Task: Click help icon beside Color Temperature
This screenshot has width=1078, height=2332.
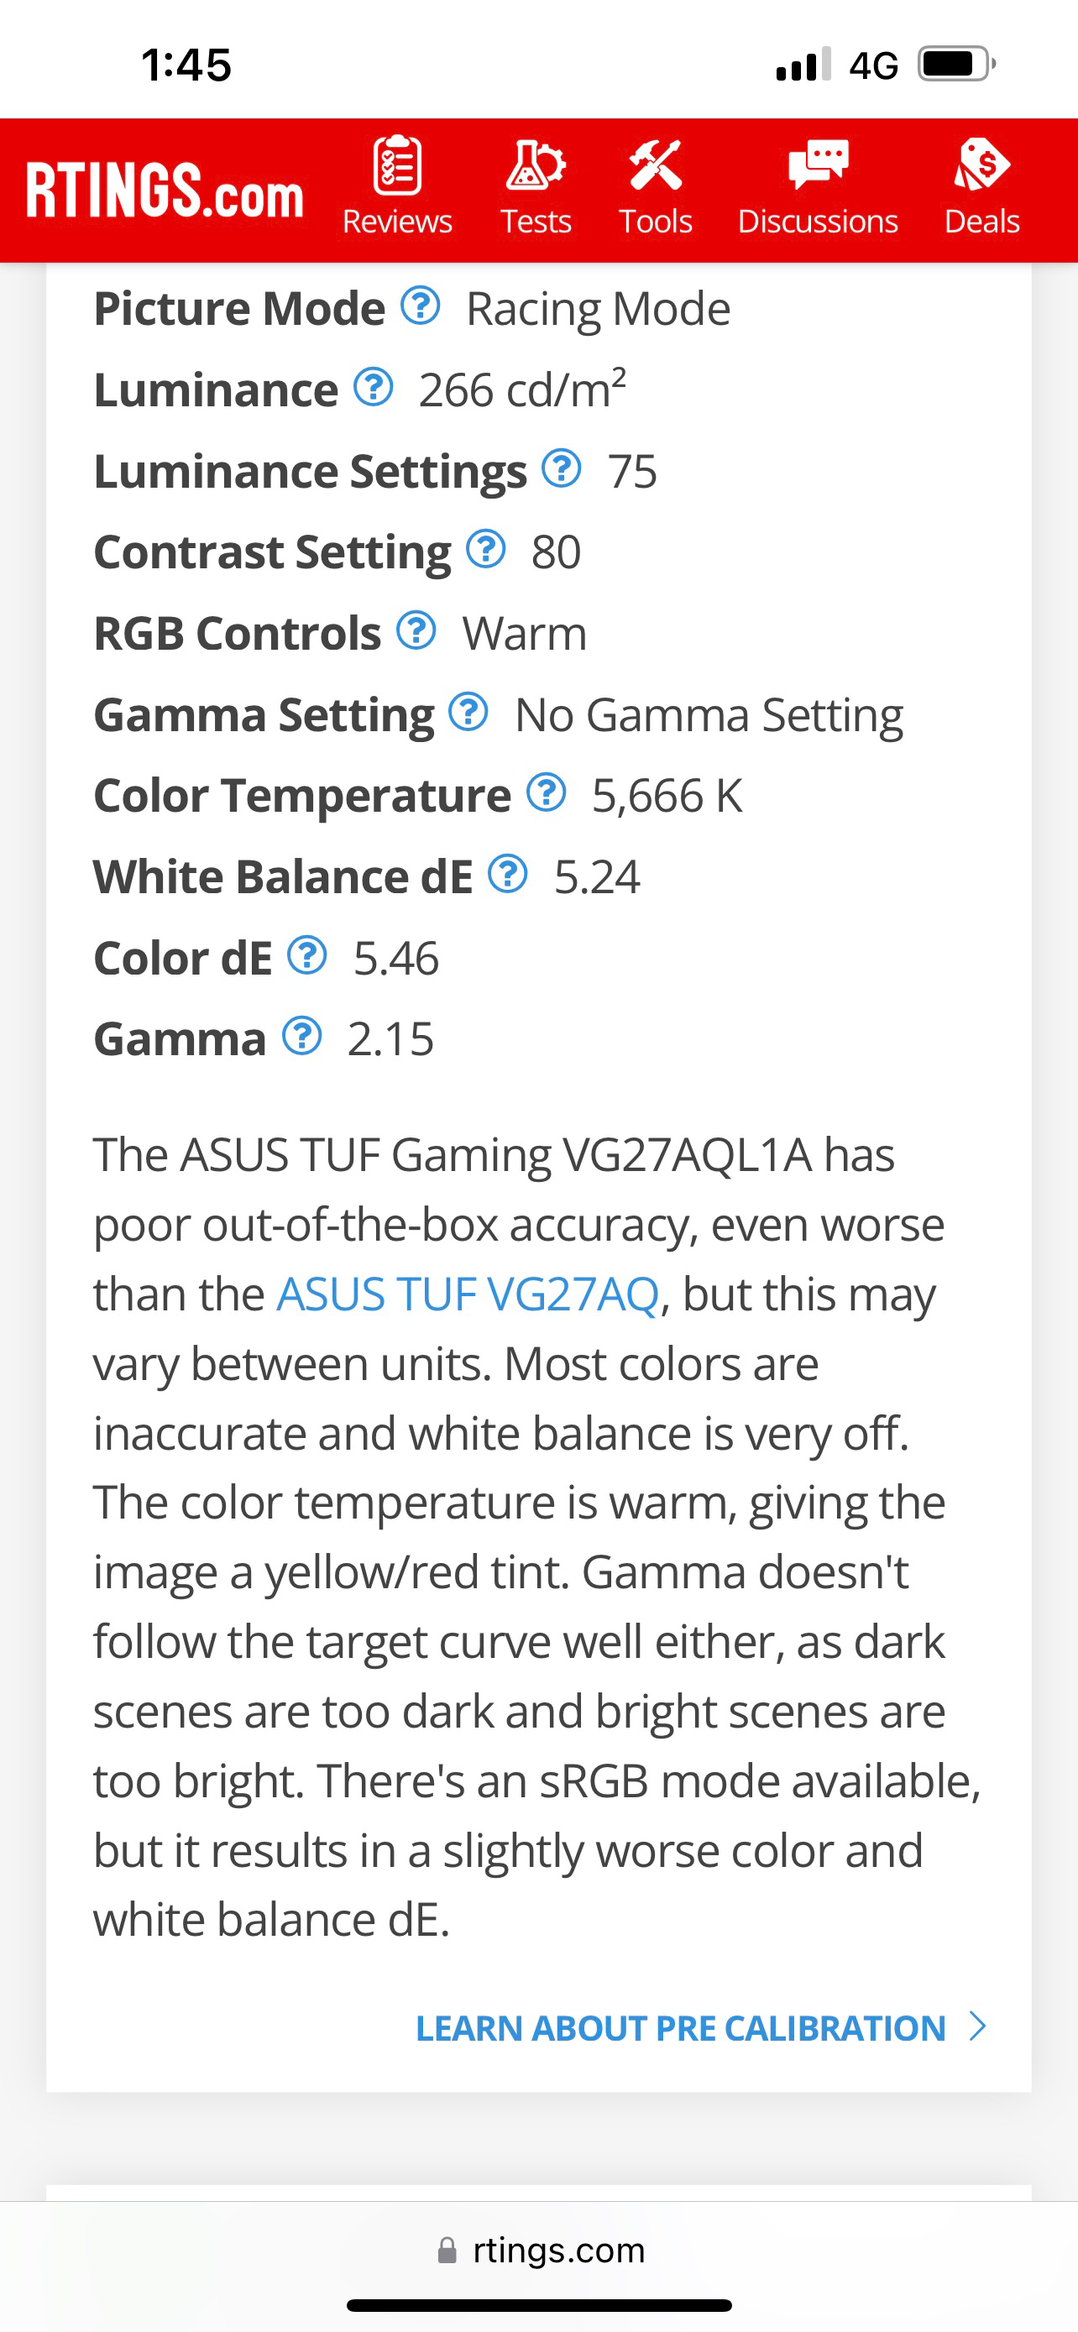Action: point(547,792)
